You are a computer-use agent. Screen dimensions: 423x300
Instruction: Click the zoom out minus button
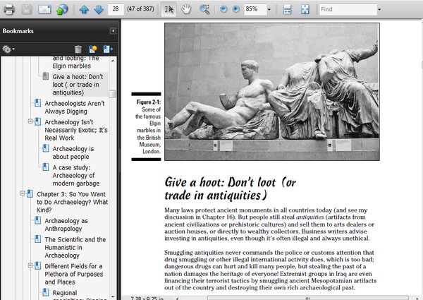pyautogui.click(x=223, y=9)
